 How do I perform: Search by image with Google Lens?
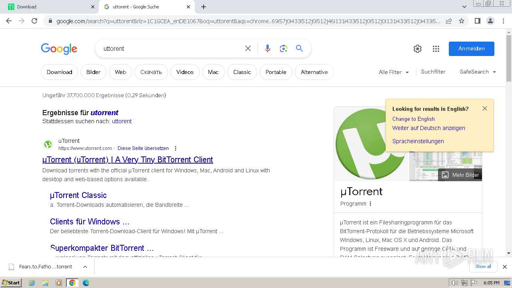pyautogui.click(x=284, y=48)
